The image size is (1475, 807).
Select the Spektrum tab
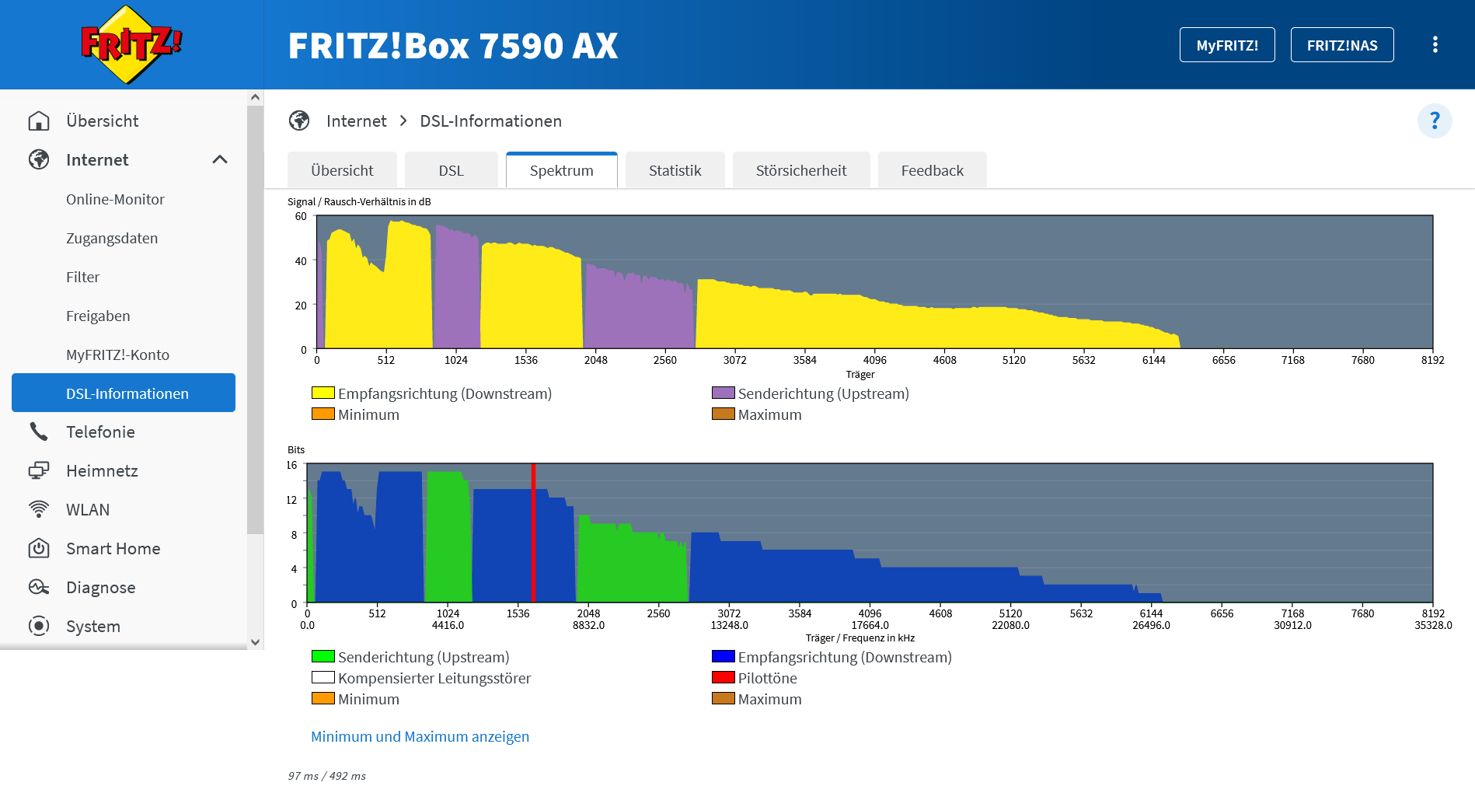(x=562, y=170)
